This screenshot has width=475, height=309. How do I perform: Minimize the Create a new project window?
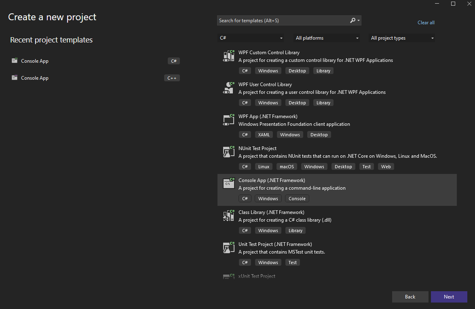point(437,4)
